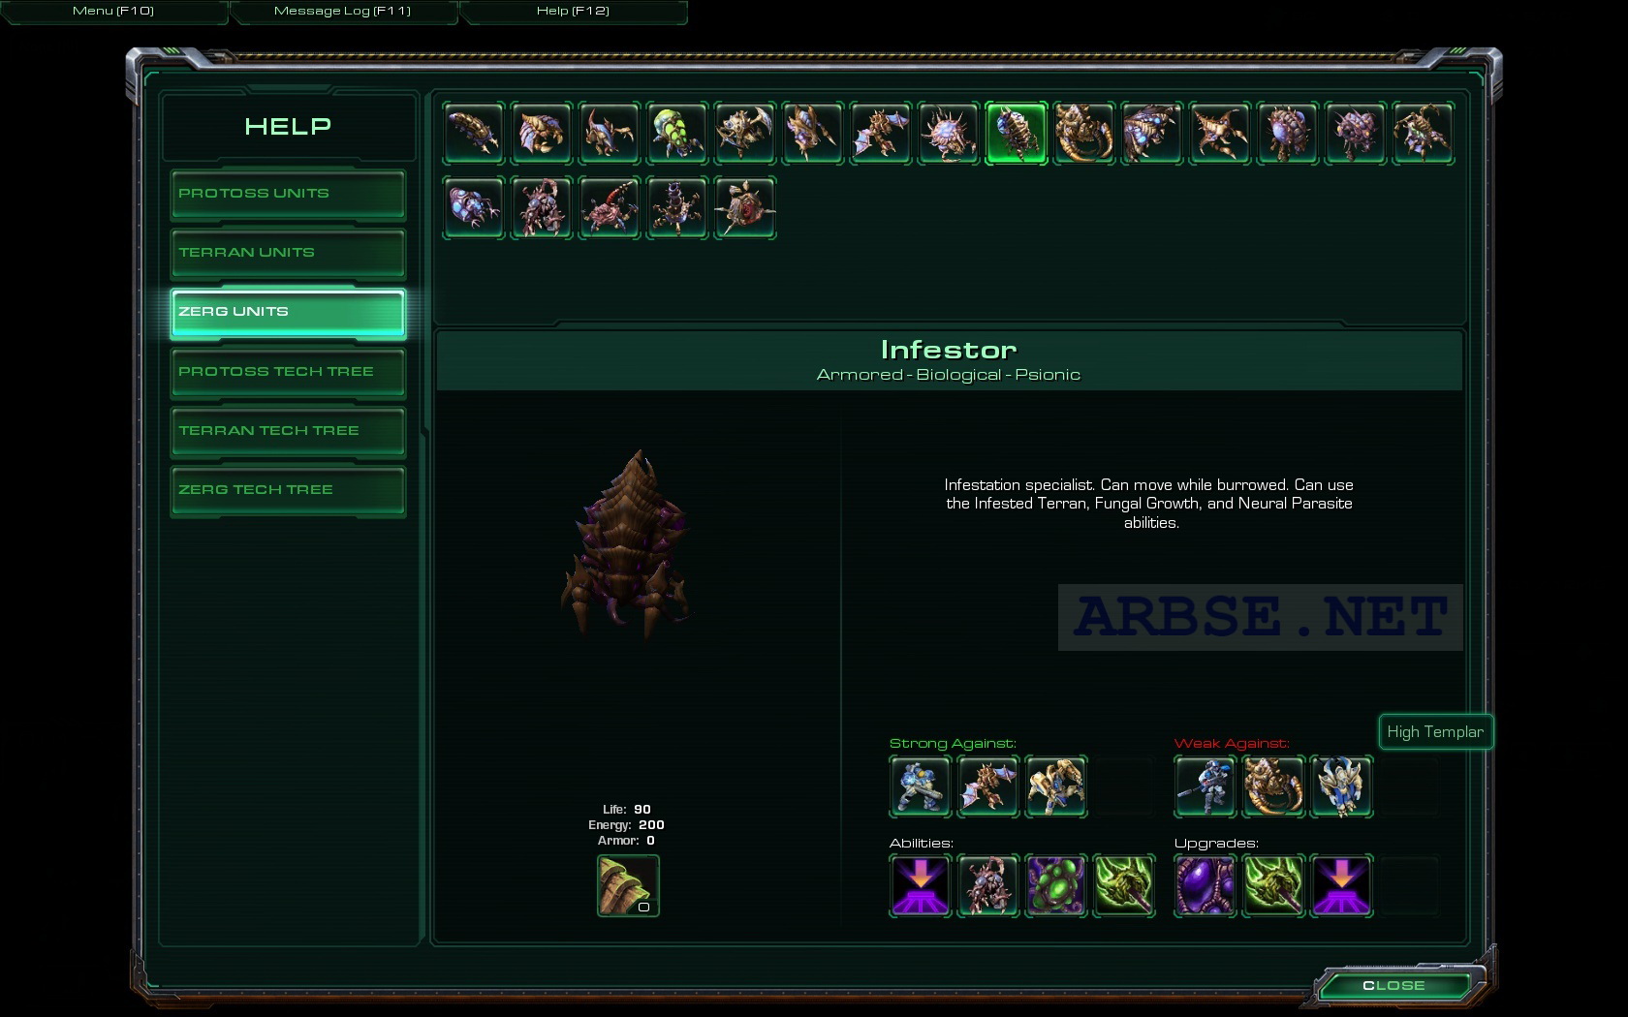The height and width of the screenshot is (1017, 1628).
Task: Select the Ultralisk icon in unit grid
Action: (x=1084, y=133)
